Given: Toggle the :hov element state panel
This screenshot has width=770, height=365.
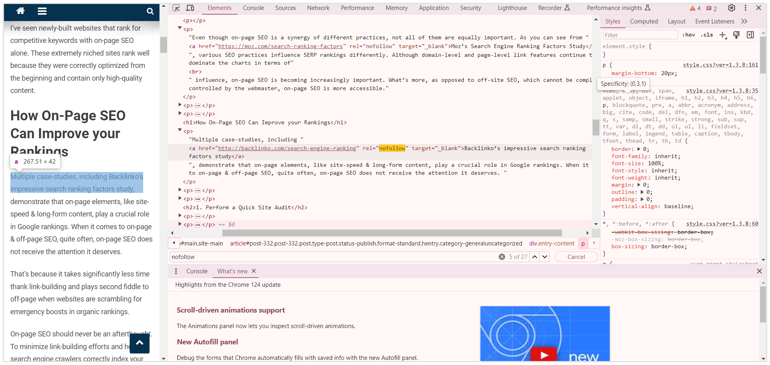Looking at the screenshot, I should pos(688,35).
